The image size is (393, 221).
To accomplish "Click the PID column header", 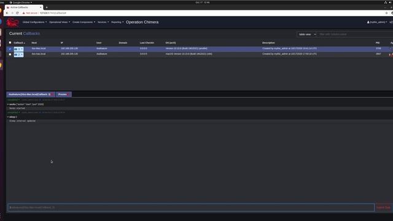I will [378, 43].
